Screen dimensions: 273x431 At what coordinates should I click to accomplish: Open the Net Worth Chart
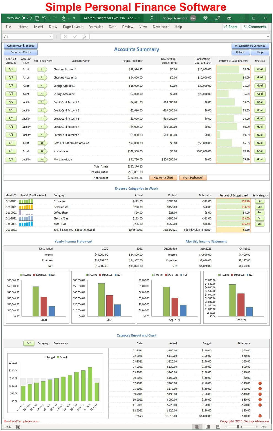163,178
